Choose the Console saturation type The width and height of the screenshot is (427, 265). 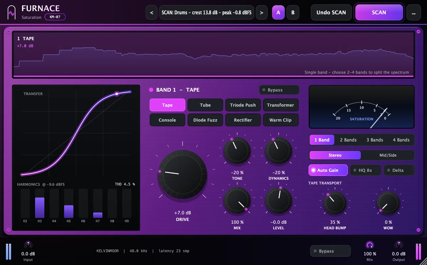(167, 120)
